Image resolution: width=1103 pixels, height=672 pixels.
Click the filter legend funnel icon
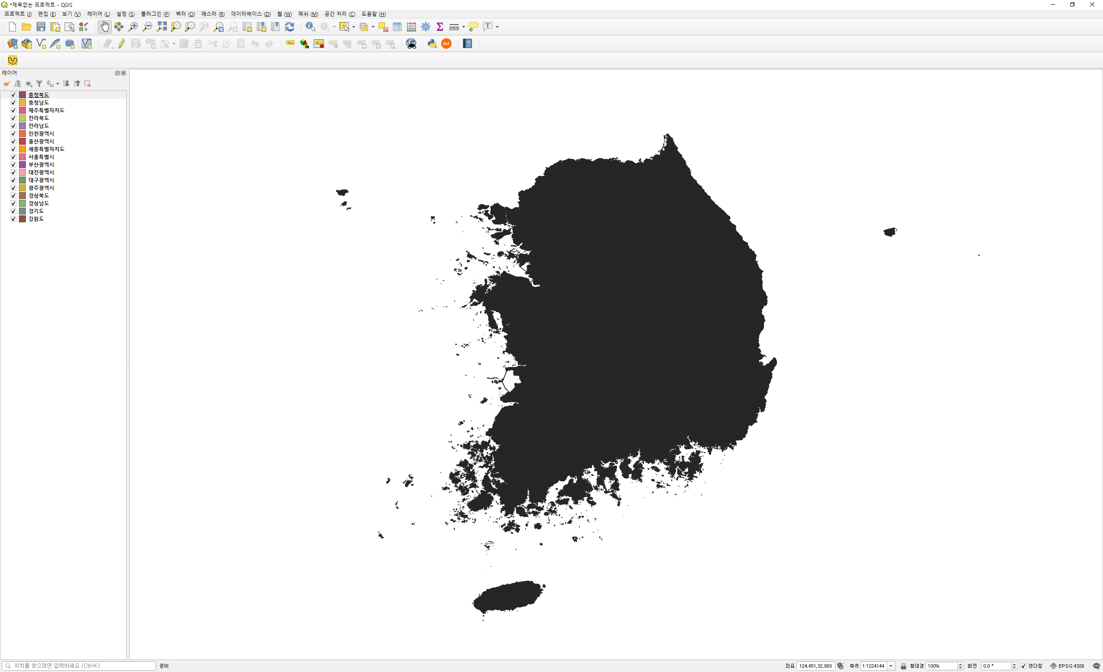coord(39,84)
